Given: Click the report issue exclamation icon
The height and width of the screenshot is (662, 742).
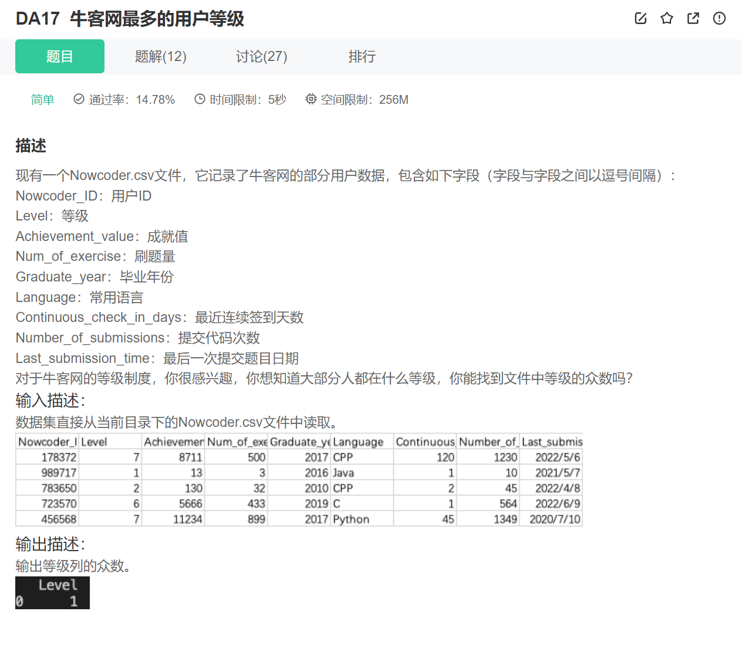Looking at the screenshot, I should 719,18.
